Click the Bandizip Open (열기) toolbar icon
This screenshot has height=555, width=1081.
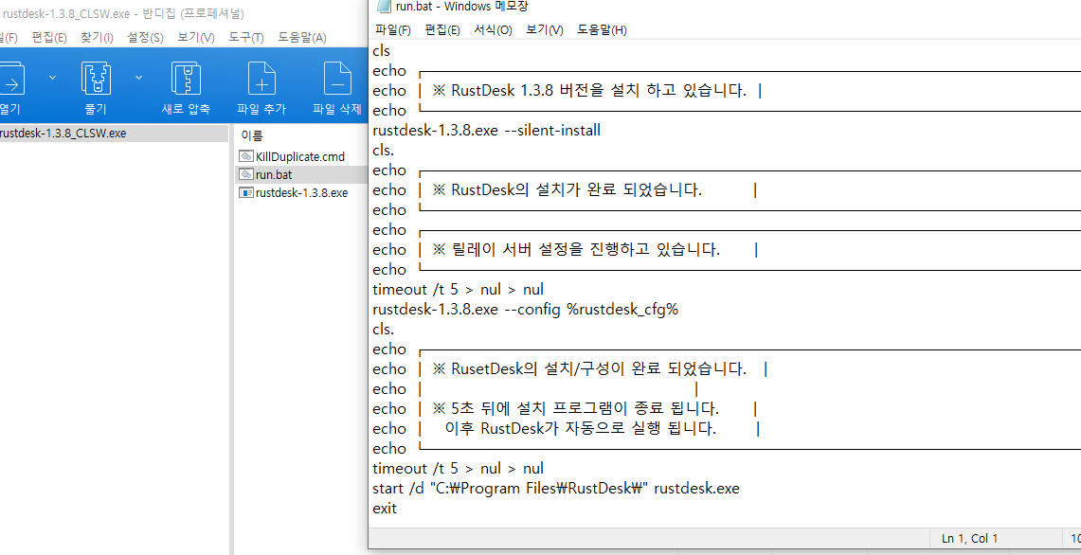pyautogui.click(x=11, y=79)
